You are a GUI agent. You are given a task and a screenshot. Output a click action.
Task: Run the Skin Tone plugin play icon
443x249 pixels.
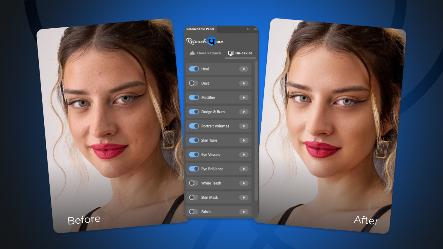click(244, 140)
